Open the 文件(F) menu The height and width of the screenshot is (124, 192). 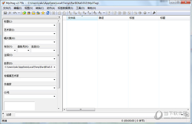point(7,8)
